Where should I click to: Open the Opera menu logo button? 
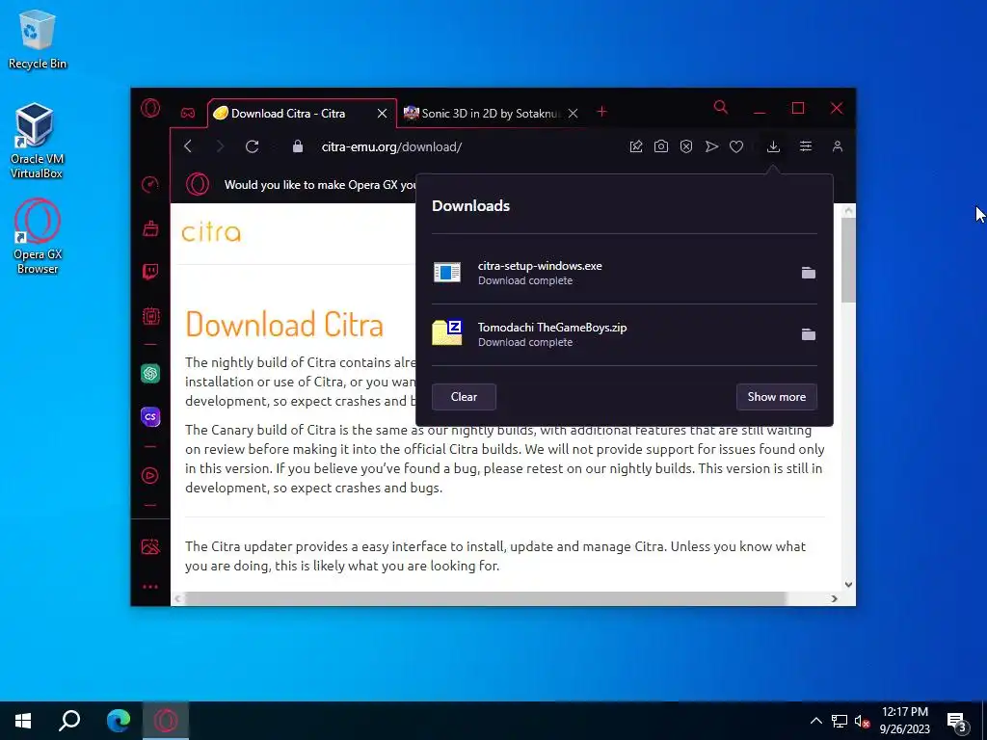(149, 109)
